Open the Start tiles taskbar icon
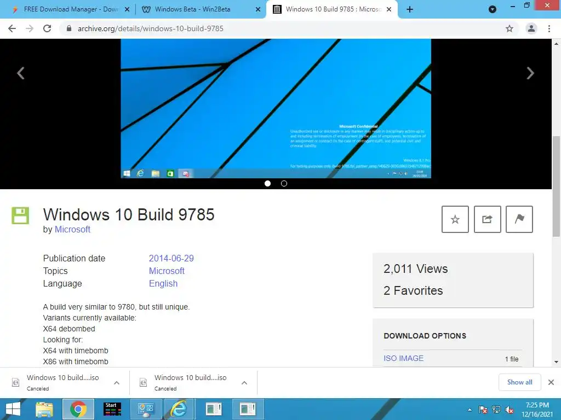The width and height of the screenshot is (561, 420). (x=112, y=409)
